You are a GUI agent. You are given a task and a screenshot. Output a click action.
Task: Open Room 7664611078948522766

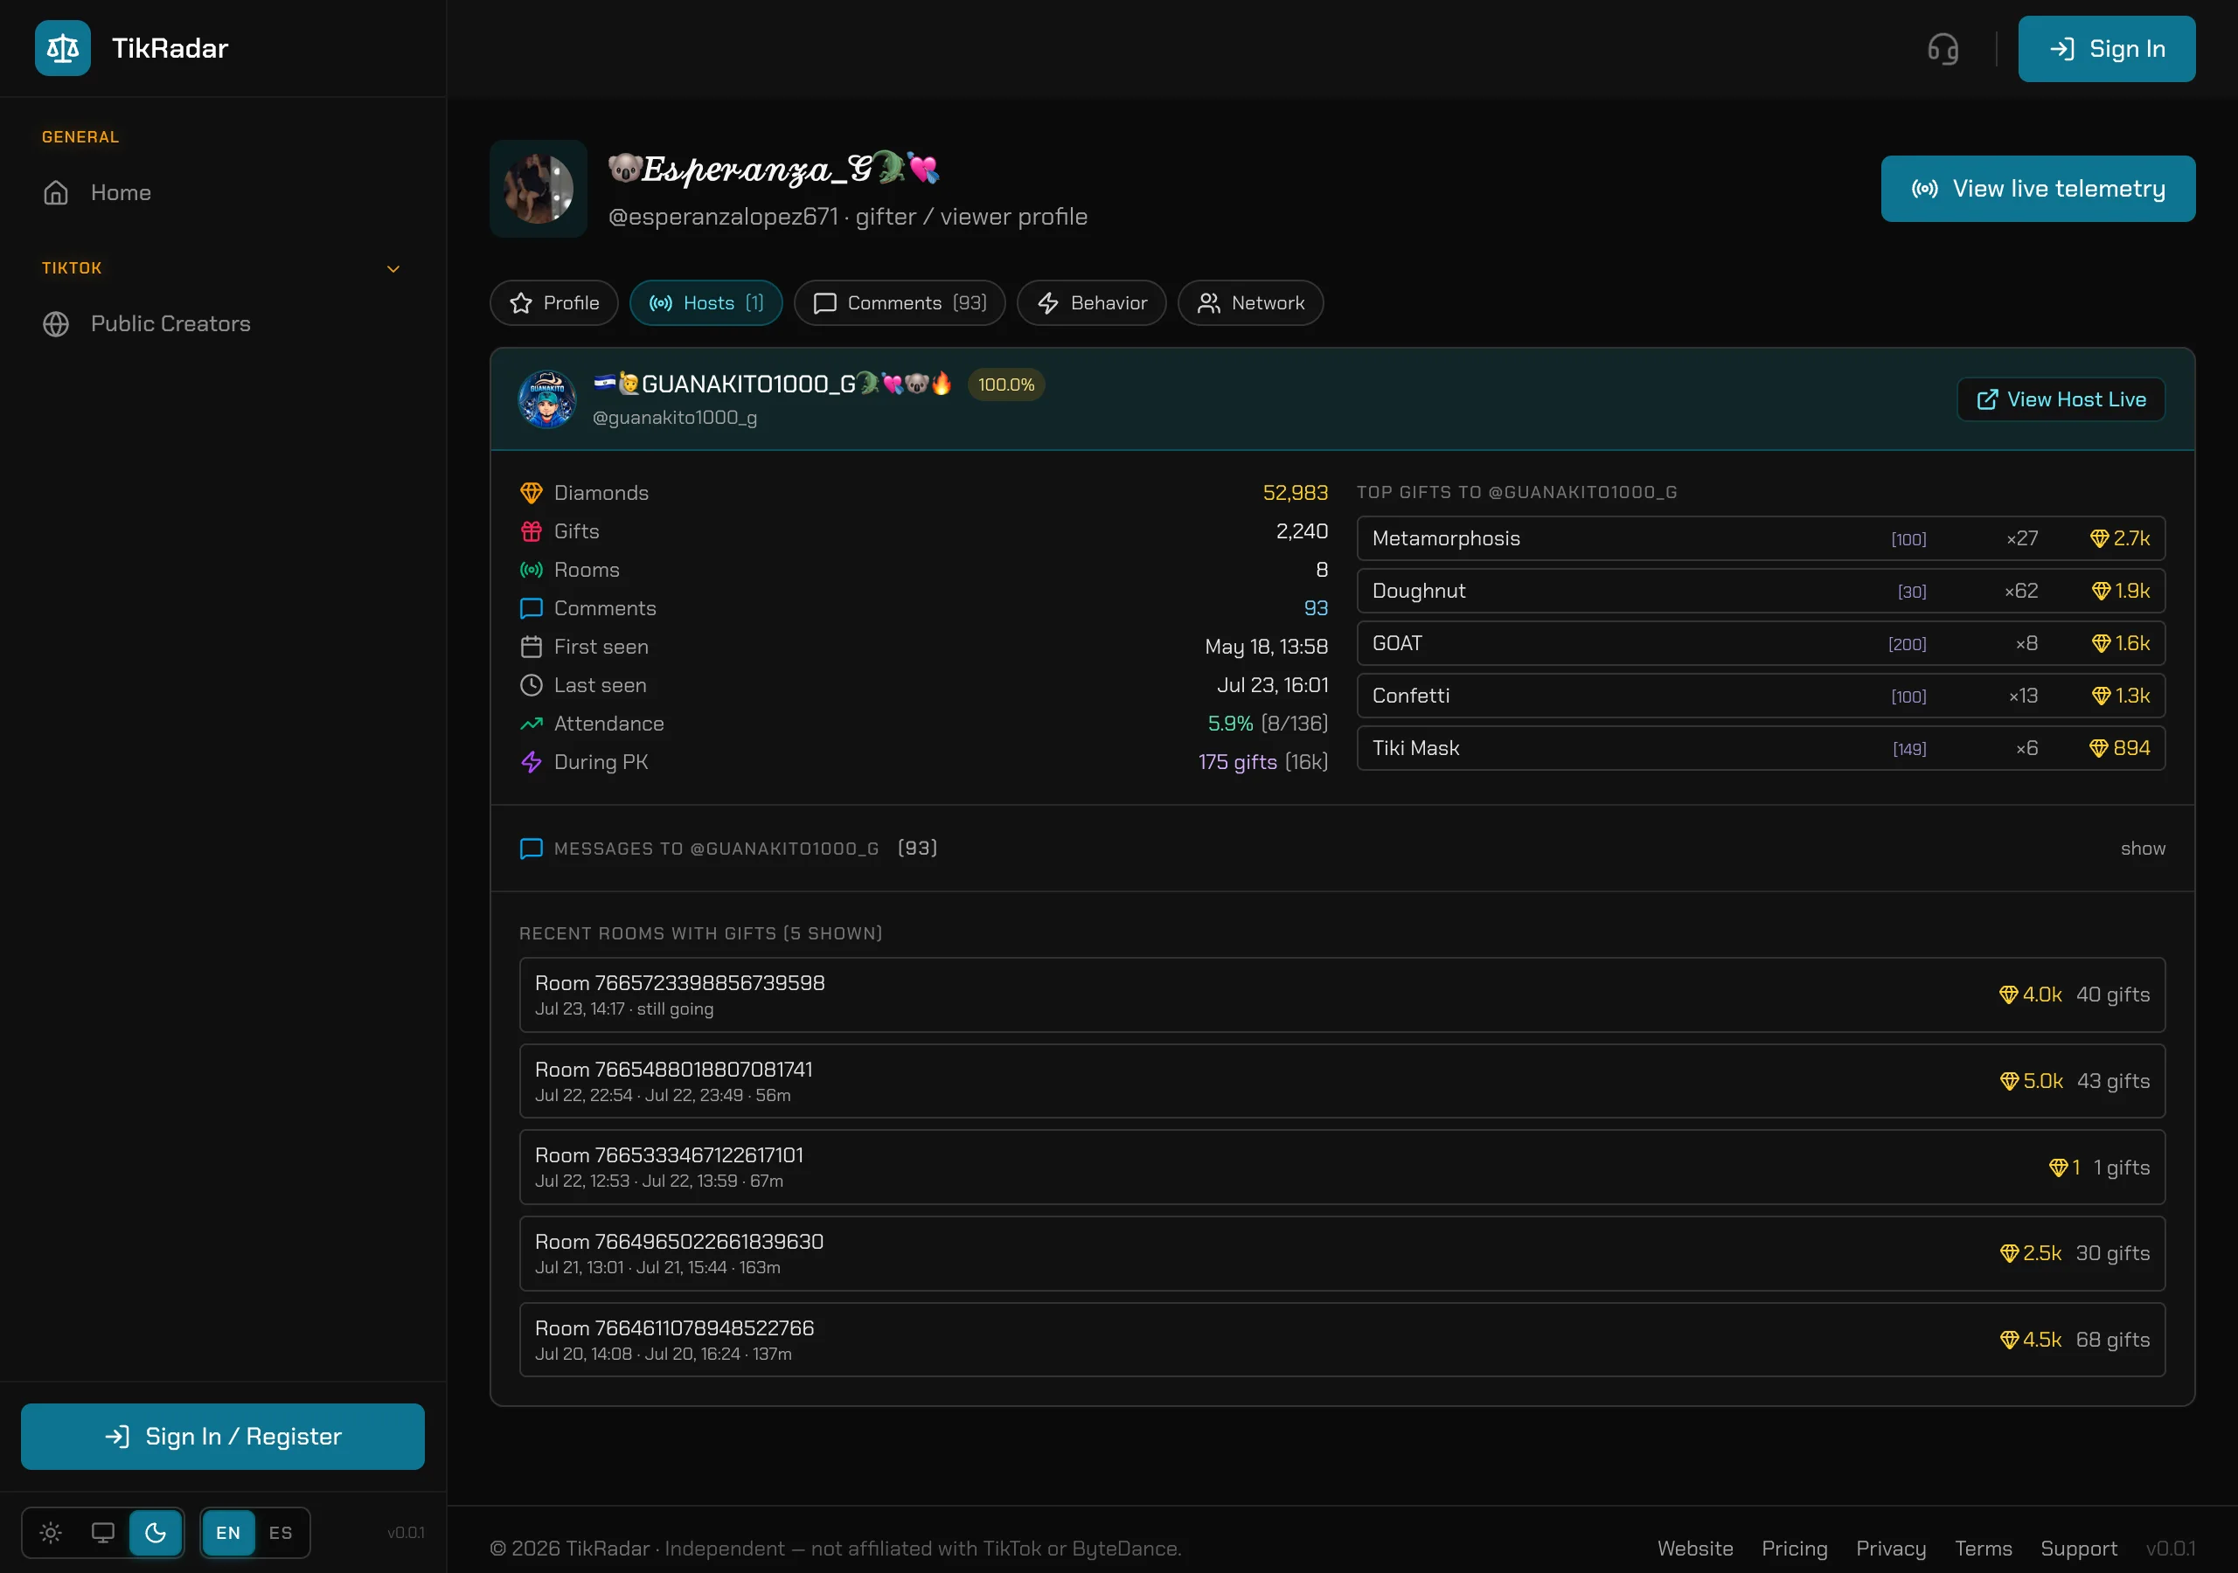click(x=1341, y=1340)
